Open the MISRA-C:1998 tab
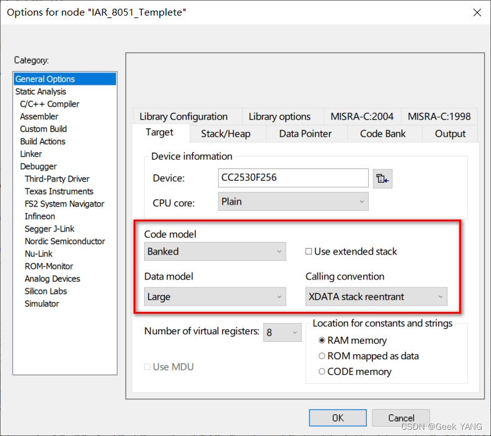 (x=439, y=117)
